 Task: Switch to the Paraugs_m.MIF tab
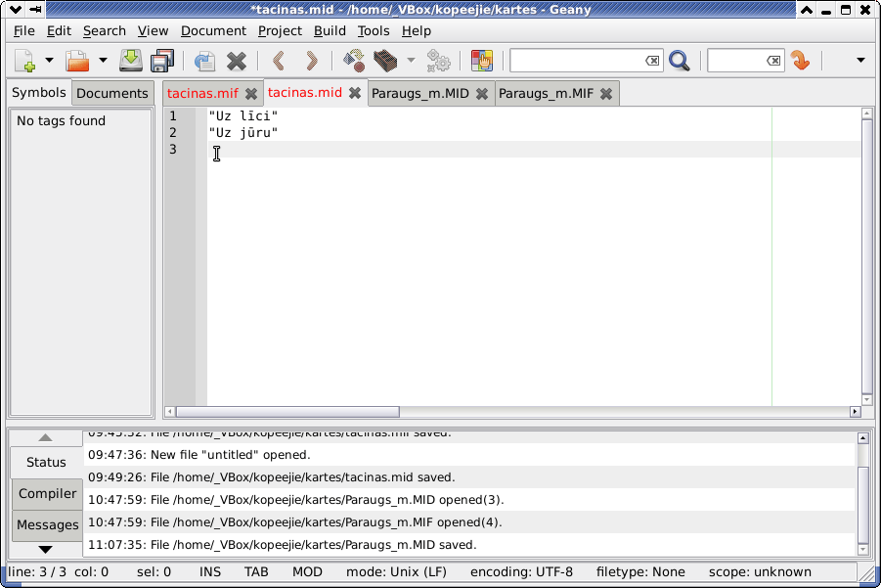click(547, 93)
